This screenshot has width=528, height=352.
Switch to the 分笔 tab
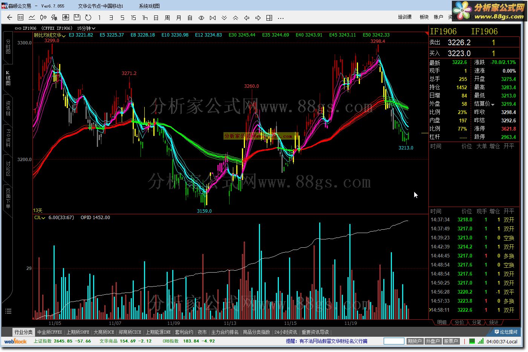tap(476, 322)
